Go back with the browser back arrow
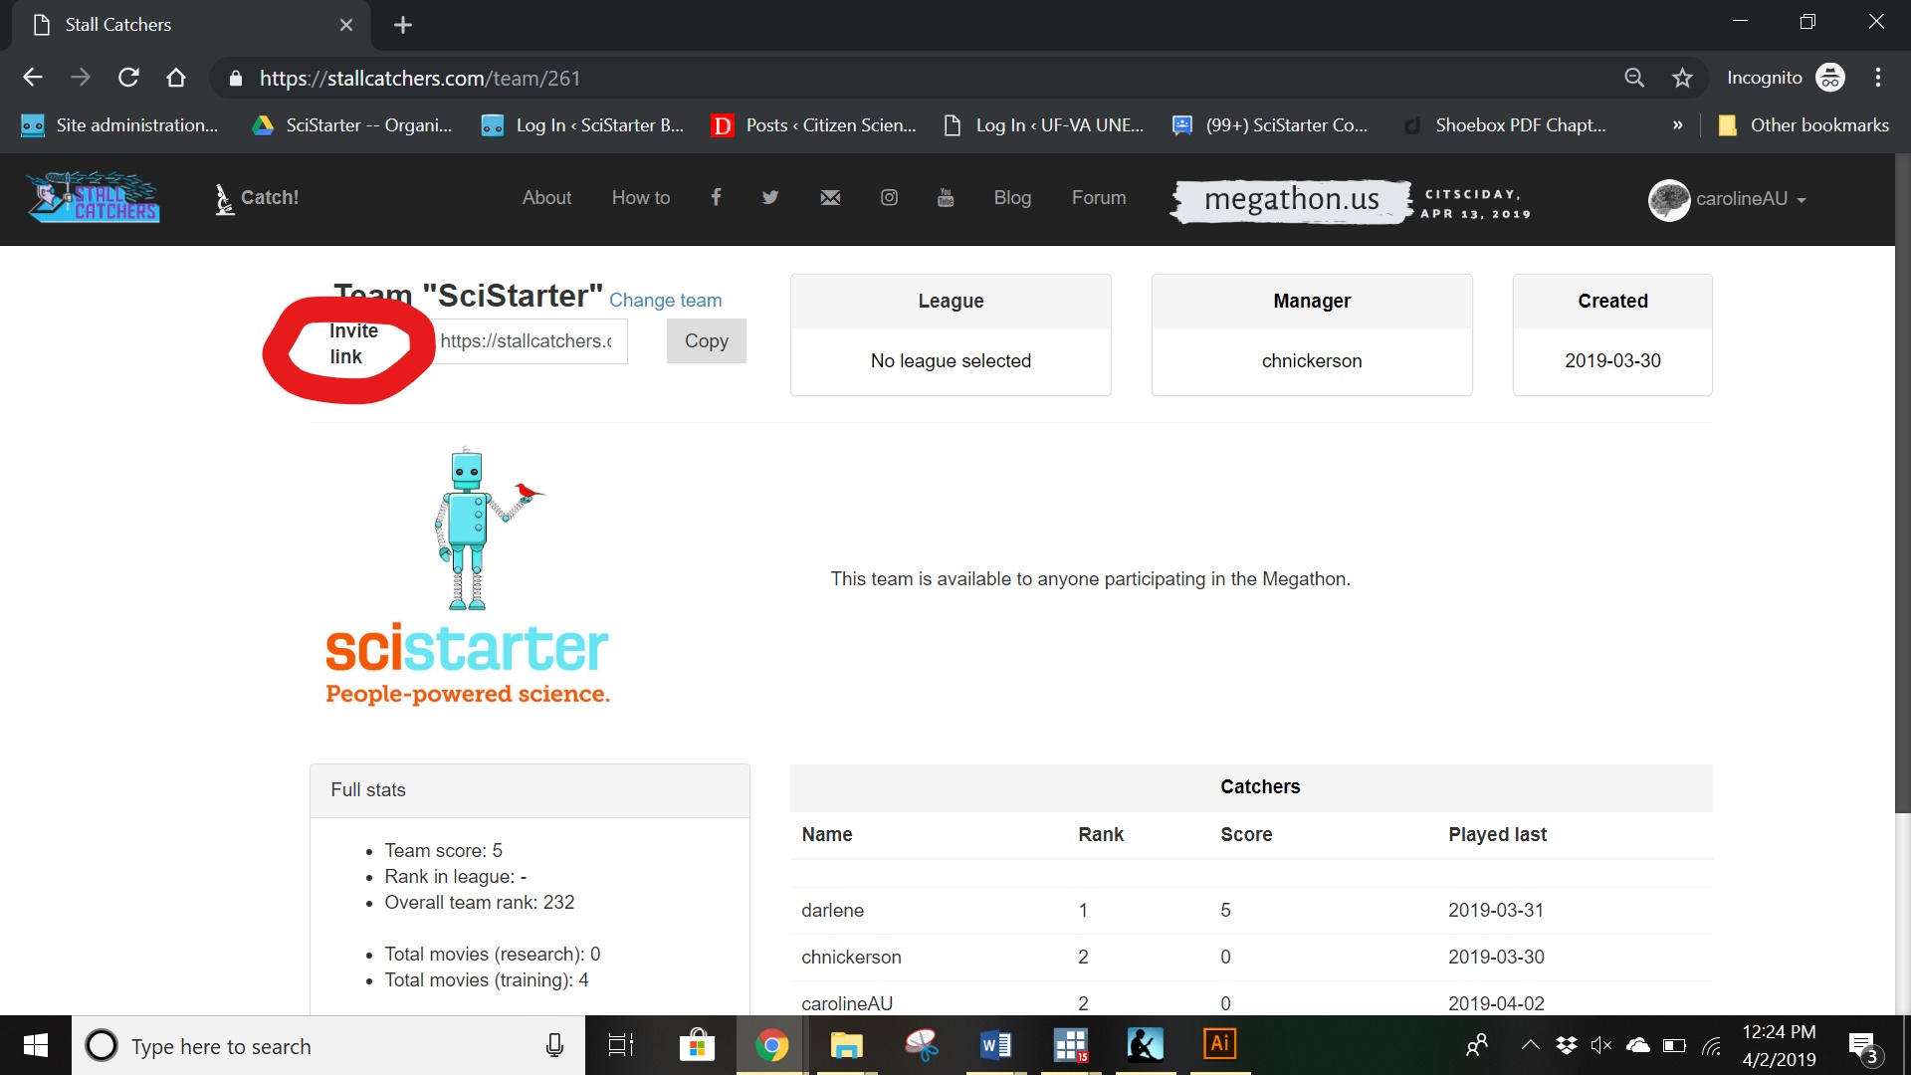 pos(33,78)
